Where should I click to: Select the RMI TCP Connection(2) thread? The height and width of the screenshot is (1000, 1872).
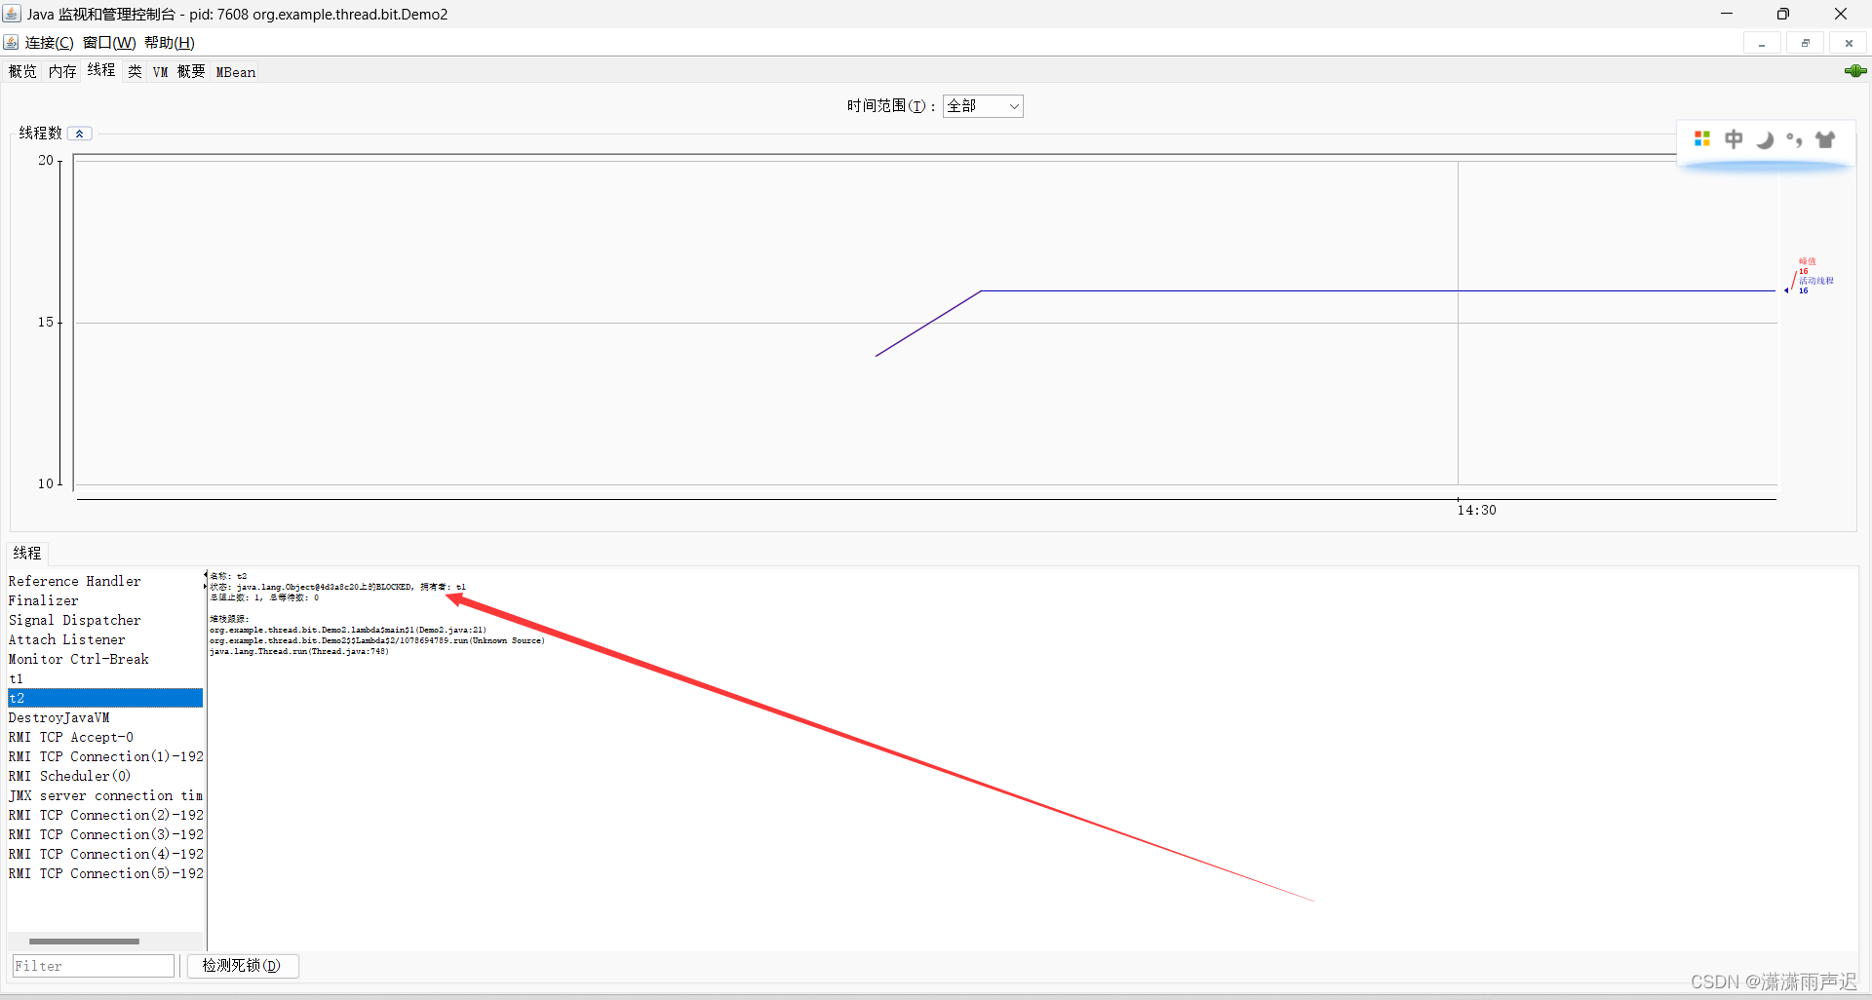point(105,815)
